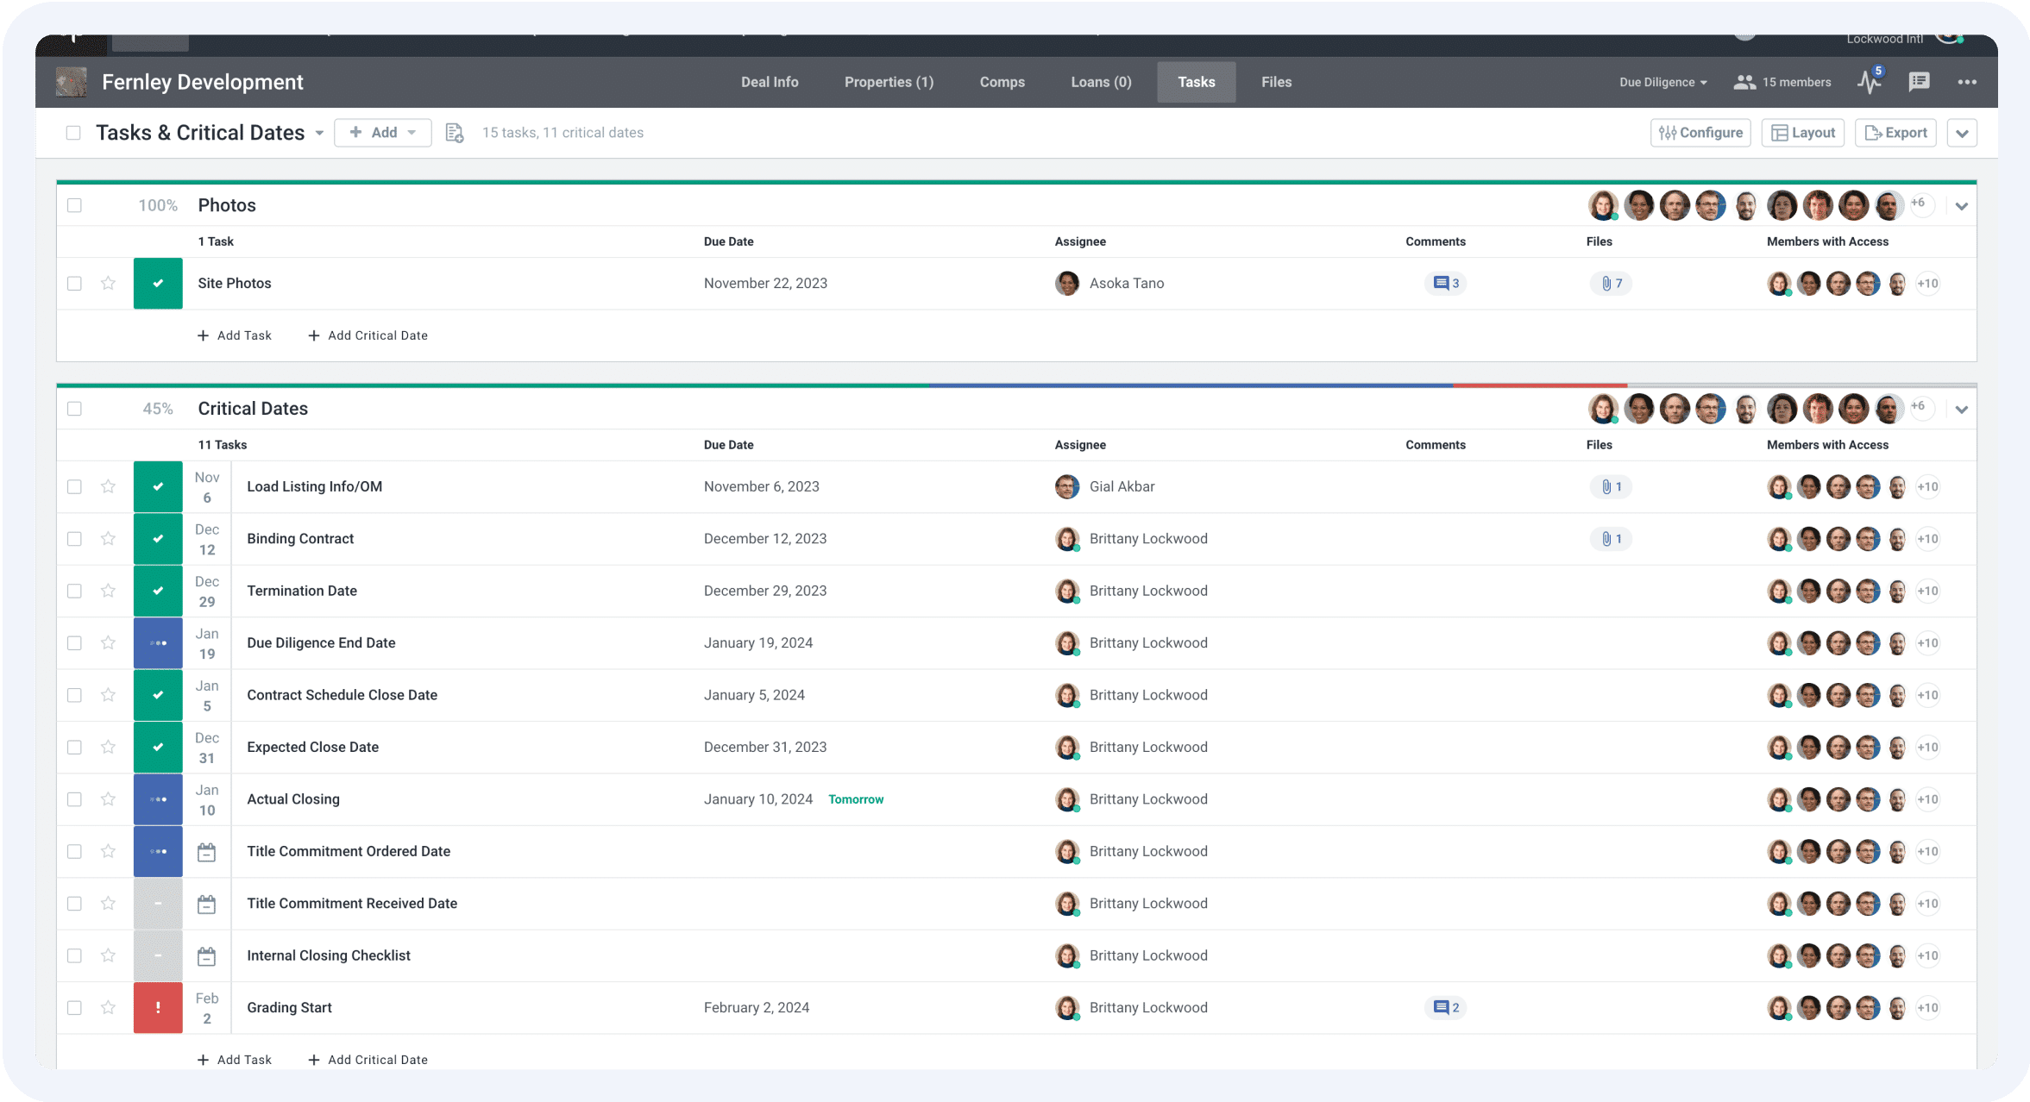2030x1102 pixels.
Task: Open the Add dropdown button
Action: pyautogui.click(x=383, y=133)
